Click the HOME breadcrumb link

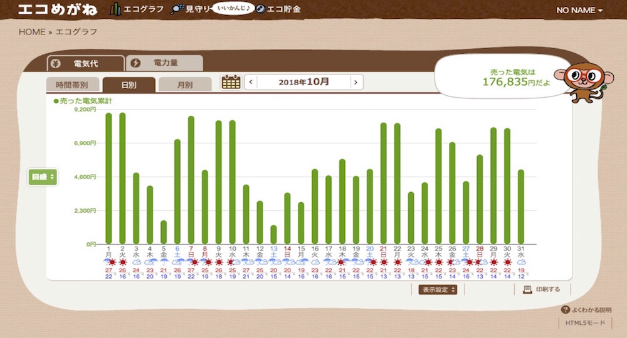coord(32,32)
